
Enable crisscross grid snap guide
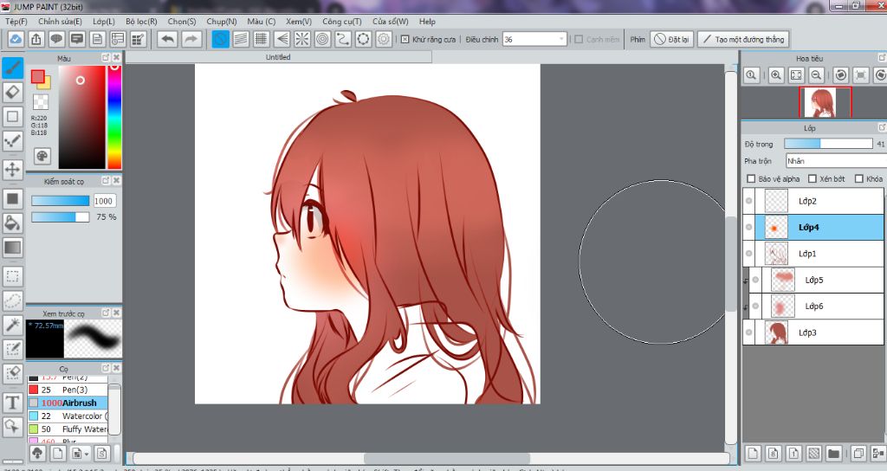tap(261, 40)
